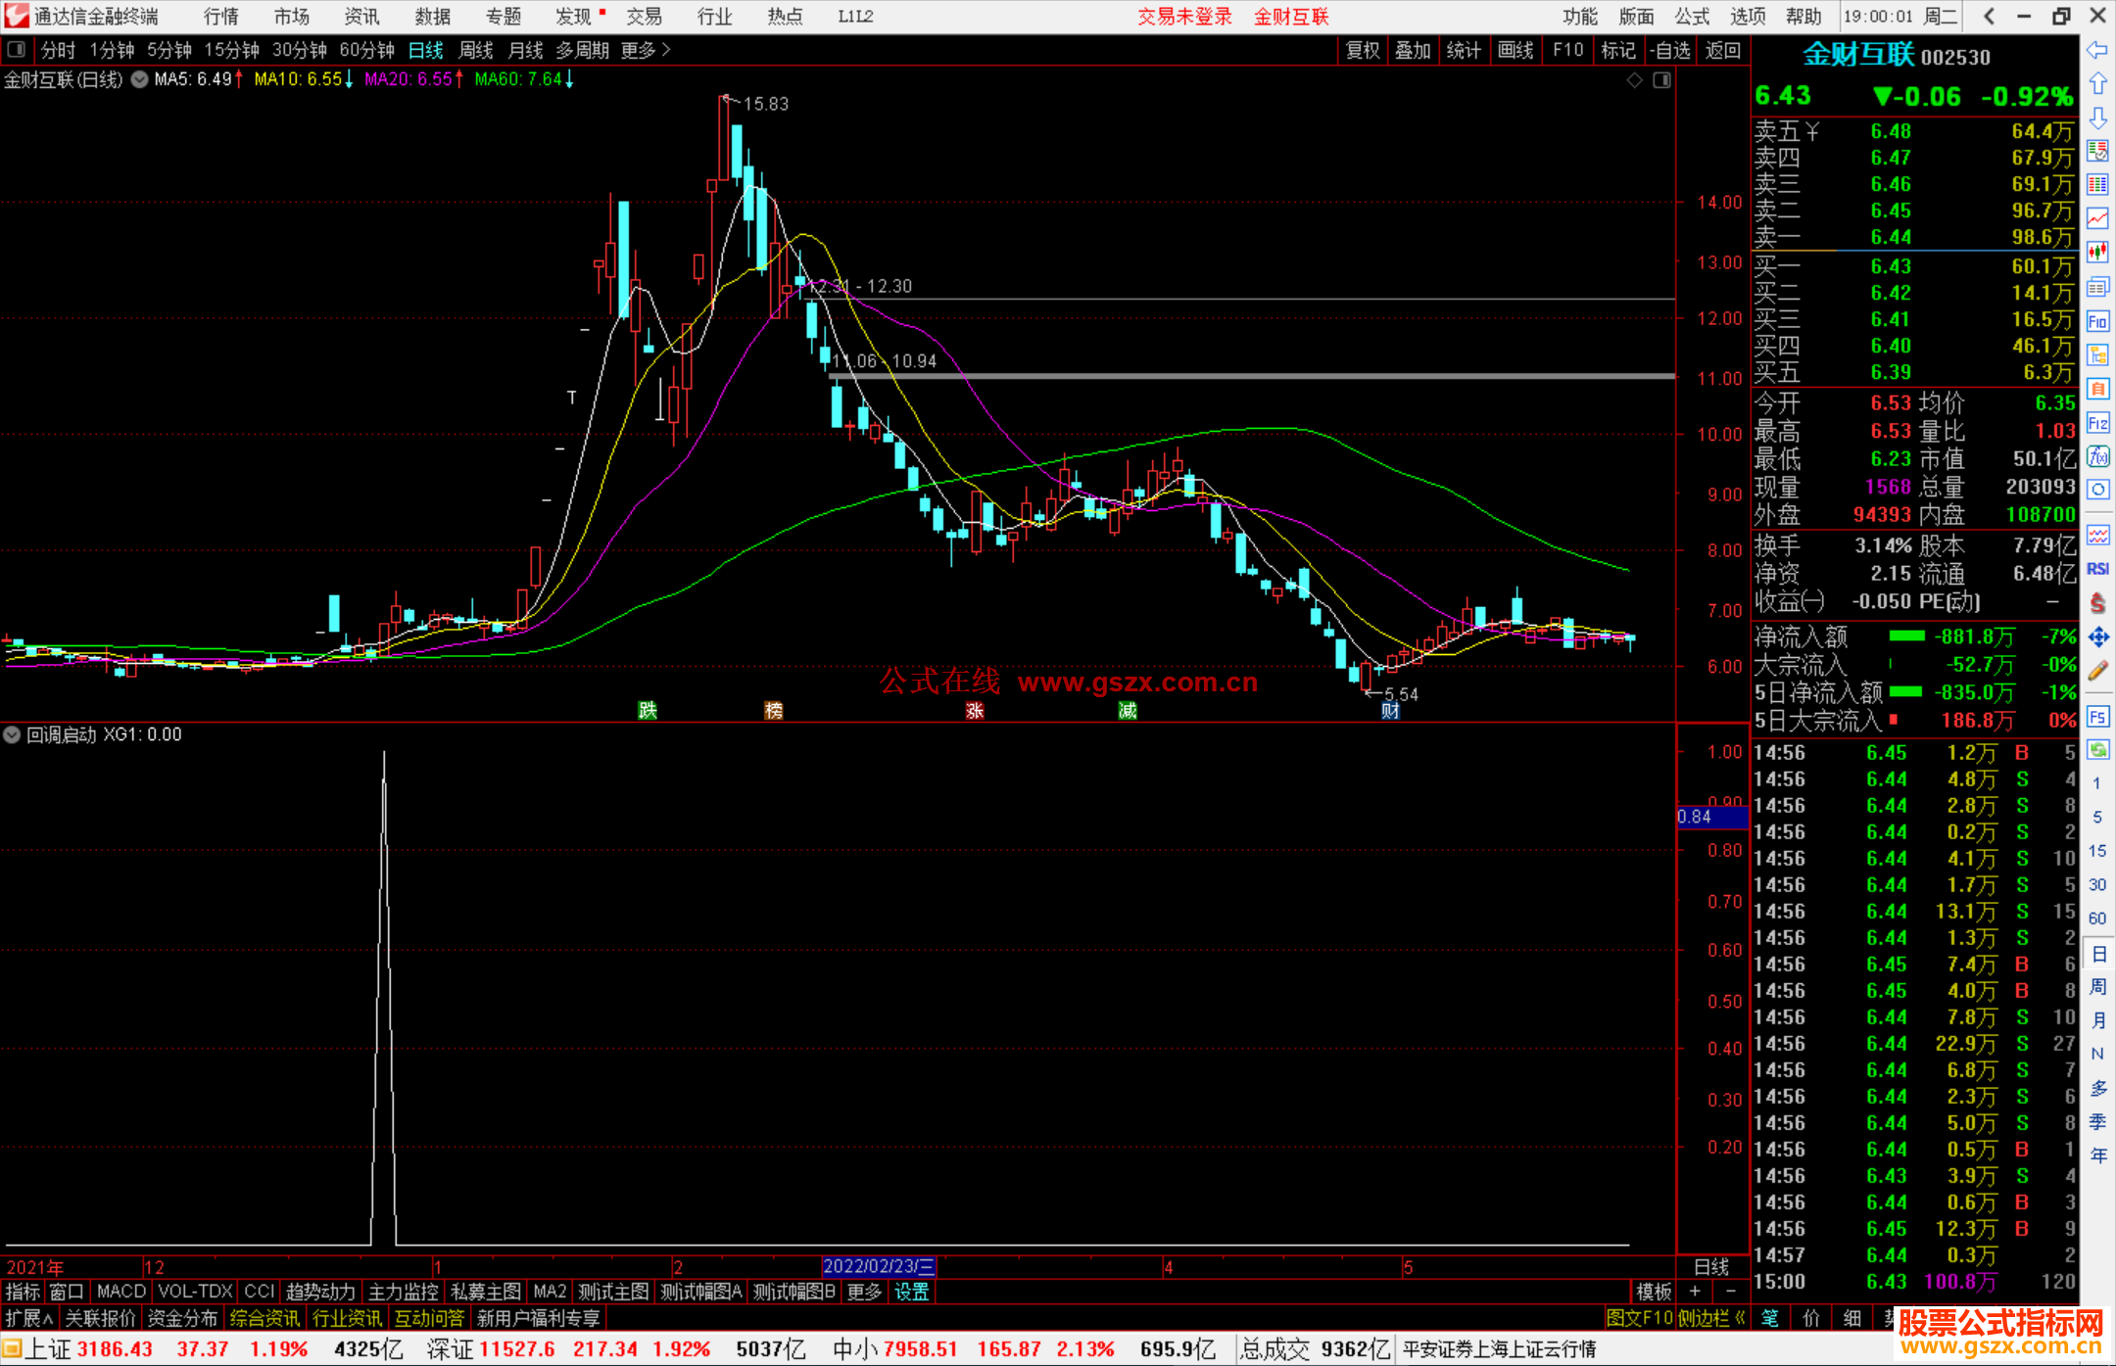The image size is (2116, 1366).
Task: Select the pencil drawing tool icon
Action: (x=2097, y=671)
